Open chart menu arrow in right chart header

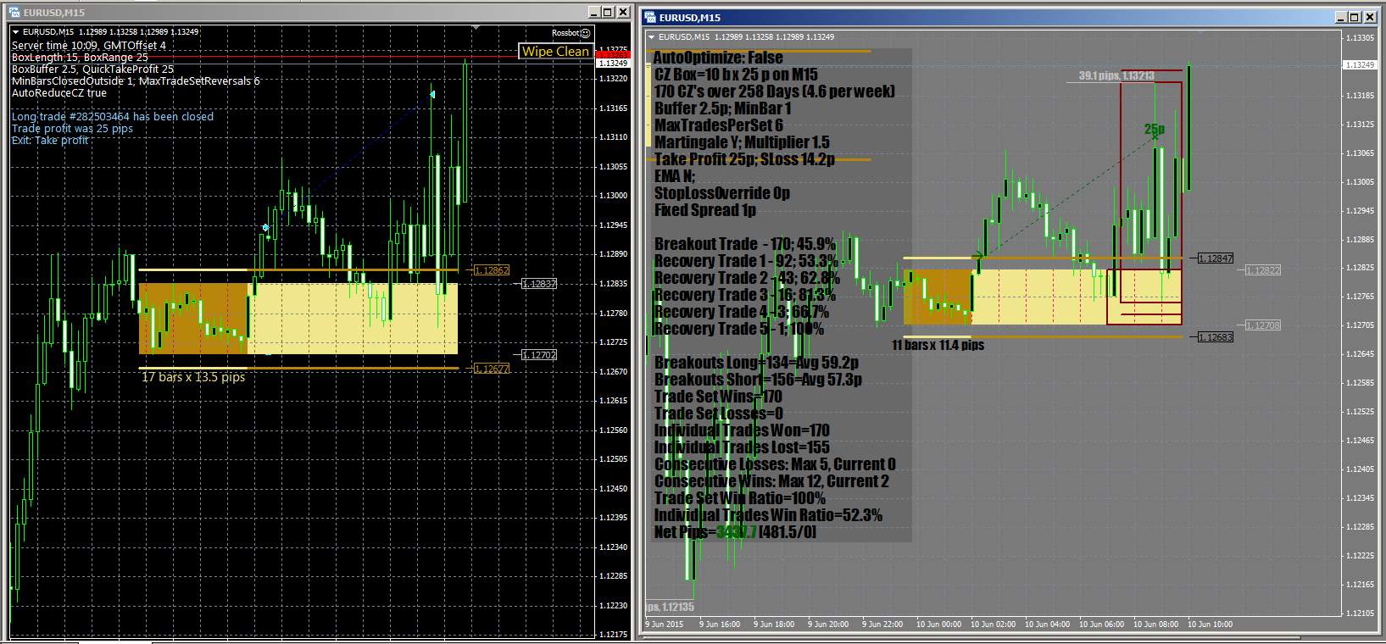point(651,37)
